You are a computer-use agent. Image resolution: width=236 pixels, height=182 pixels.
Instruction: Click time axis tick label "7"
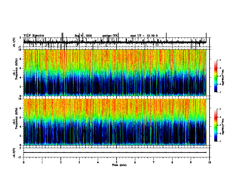click(154, 162)
